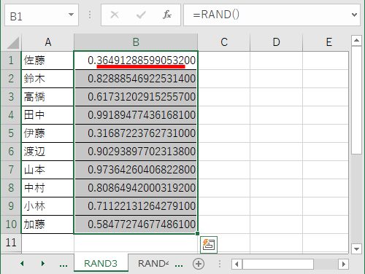Click cell containing 山本
The height and width of the screenshot is (274, 365).
click(47, 170)
